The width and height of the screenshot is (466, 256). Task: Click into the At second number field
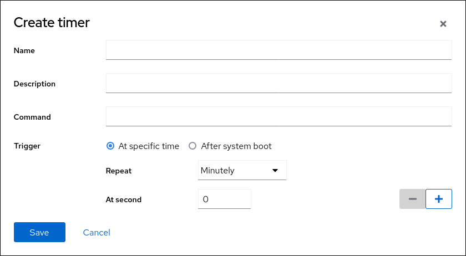tap(224, 199)
